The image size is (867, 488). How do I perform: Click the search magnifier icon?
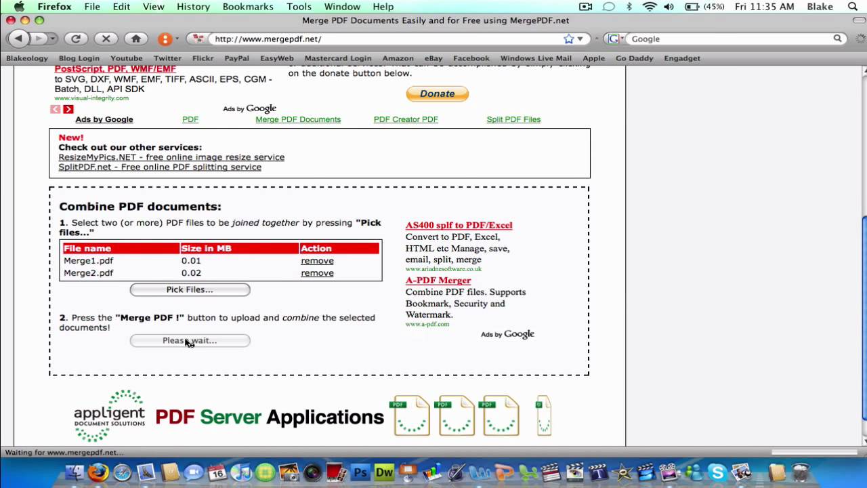(837, 39)
